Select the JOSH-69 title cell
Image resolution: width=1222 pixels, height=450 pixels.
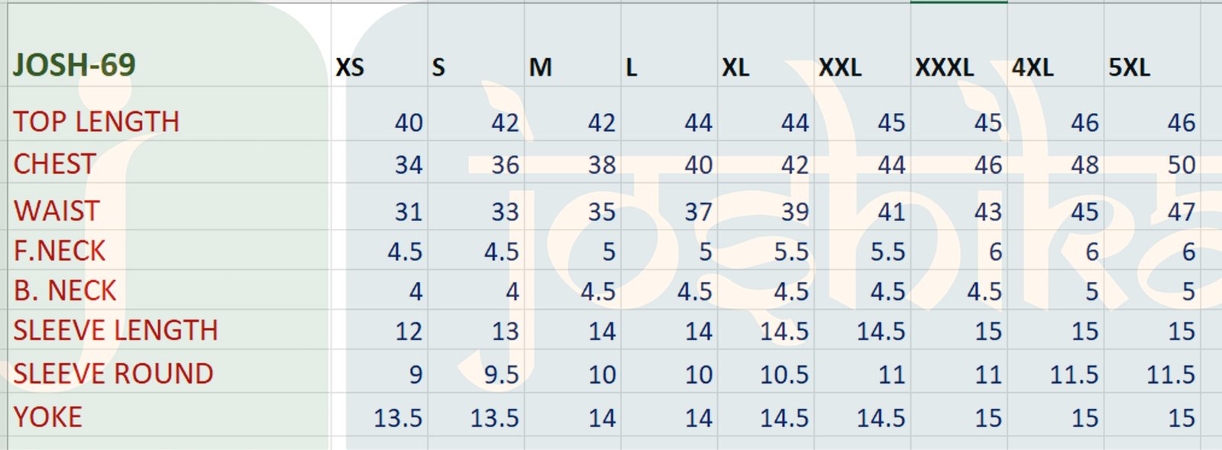pyautogui.click(x=74, y=66)
